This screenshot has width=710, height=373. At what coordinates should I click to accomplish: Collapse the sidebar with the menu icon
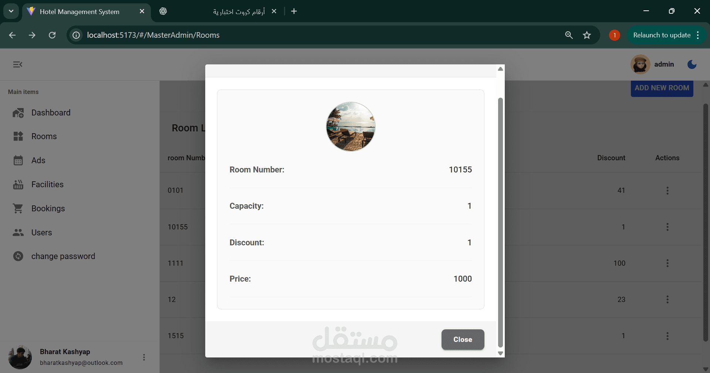click(x=18, y=64)
